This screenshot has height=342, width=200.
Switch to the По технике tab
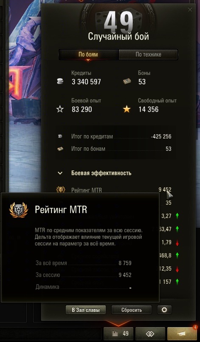coord(148,54)
